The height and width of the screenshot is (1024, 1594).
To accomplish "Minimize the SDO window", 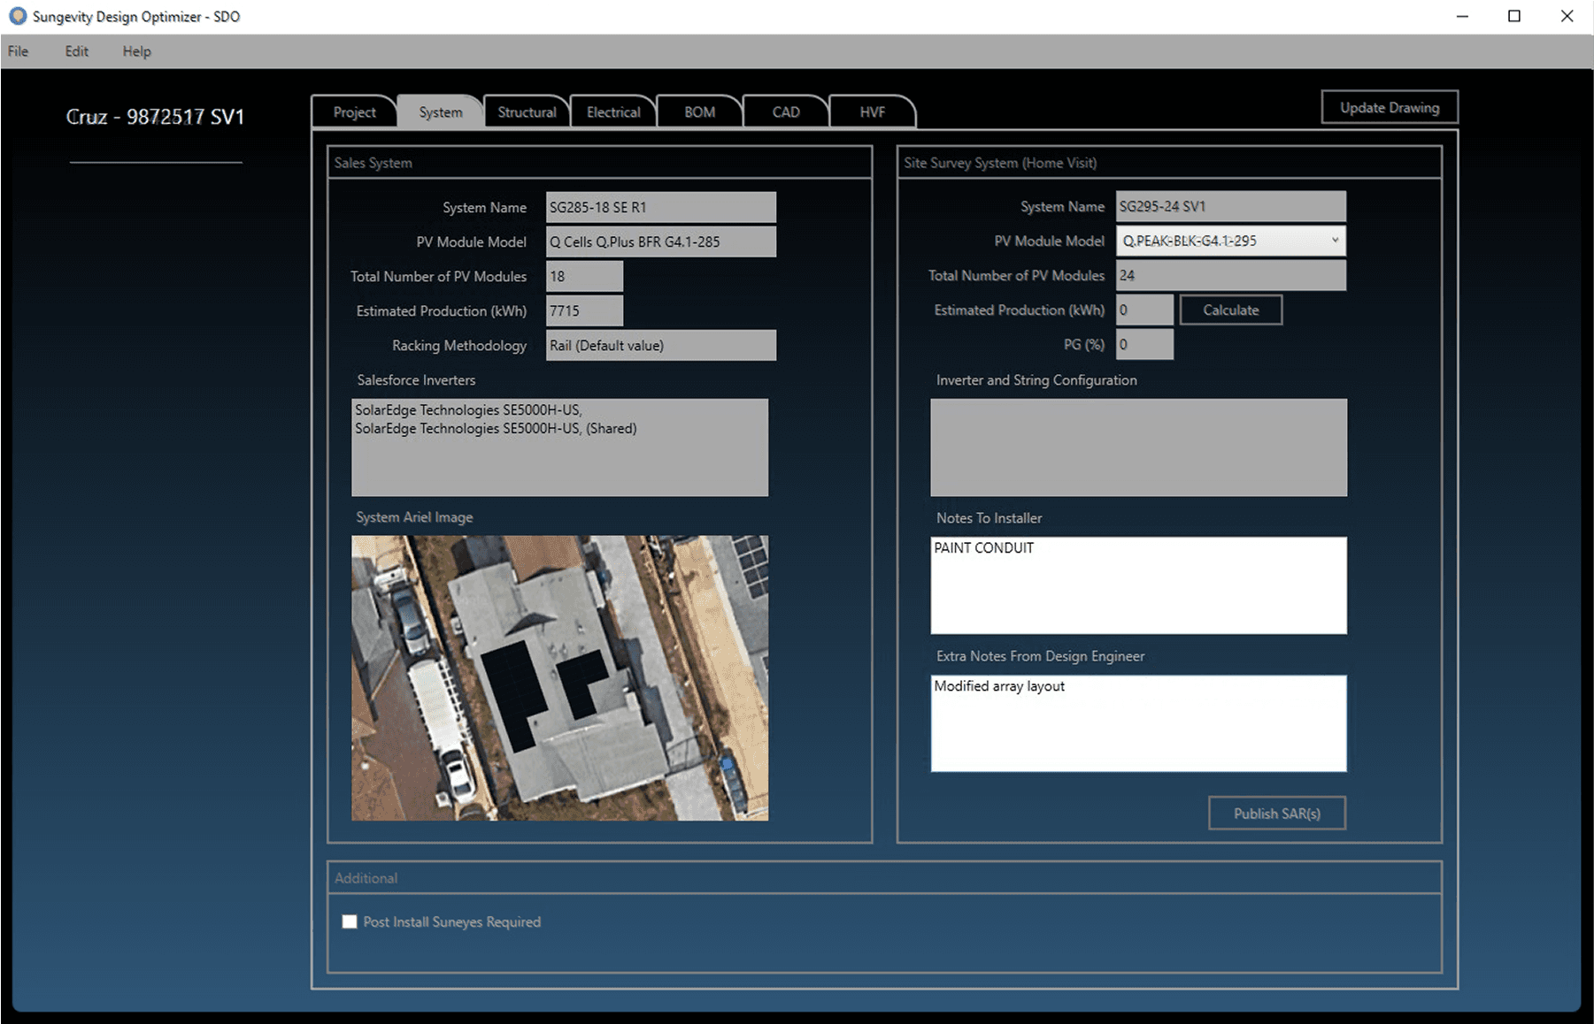I will pos(1462,17).
